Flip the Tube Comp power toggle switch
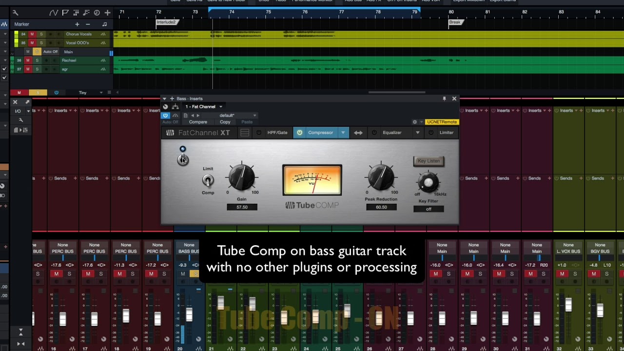624x351 pixels. [x=183, y=159]
